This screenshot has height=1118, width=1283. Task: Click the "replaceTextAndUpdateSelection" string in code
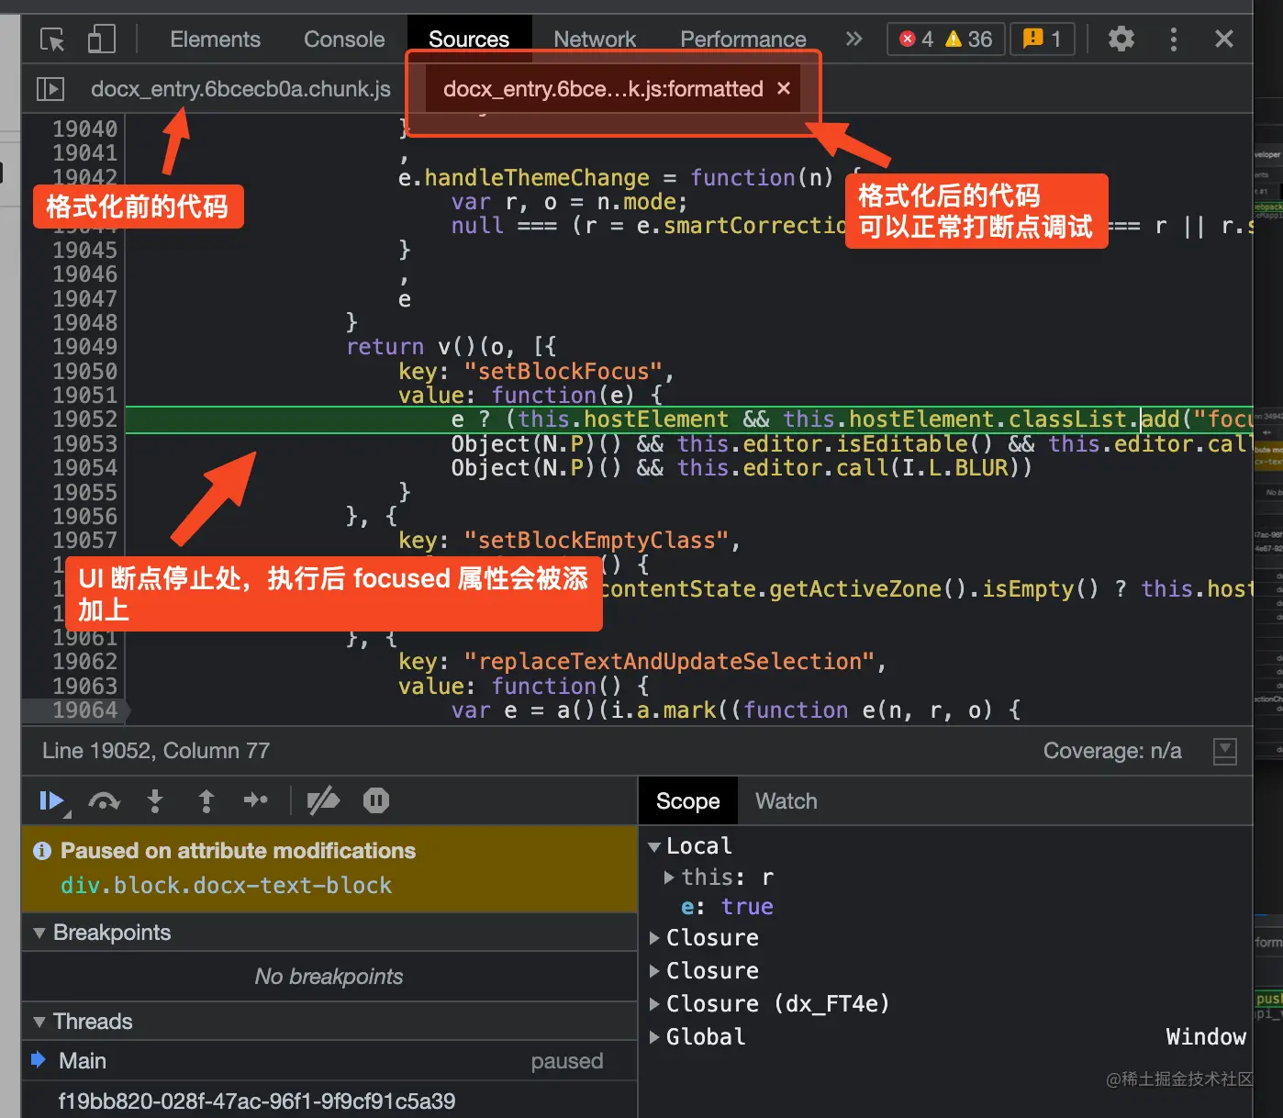click(x=669, y=662)
